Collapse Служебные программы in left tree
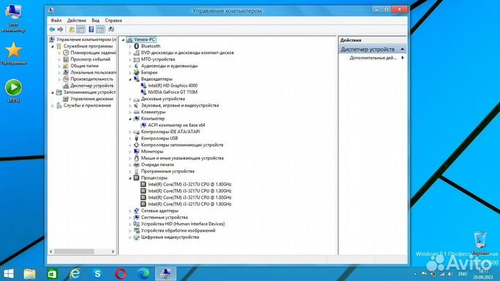The height and width of the screenshot is (281, 500). (53, 47)
